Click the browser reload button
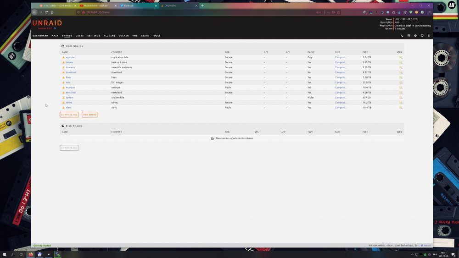The image size is (459, 258). [46, 12]
